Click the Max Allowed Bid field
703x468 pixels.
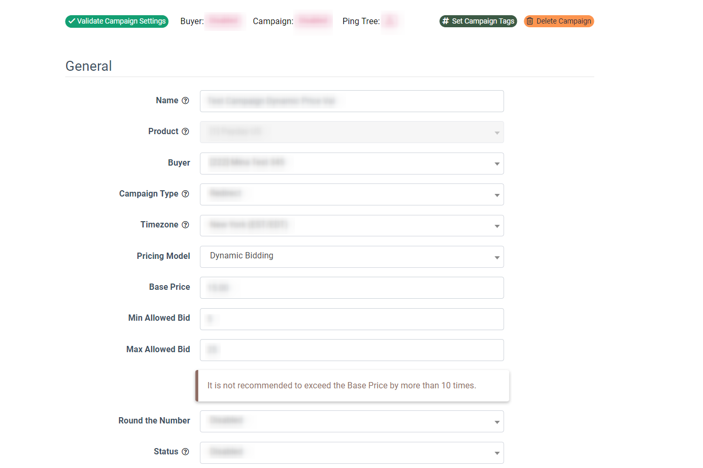(x=351, y=350)
